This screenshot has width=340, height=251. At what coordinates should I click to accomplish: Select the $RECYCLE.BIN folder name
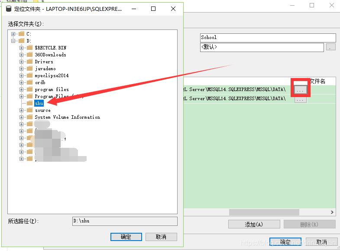coord(51,48)
